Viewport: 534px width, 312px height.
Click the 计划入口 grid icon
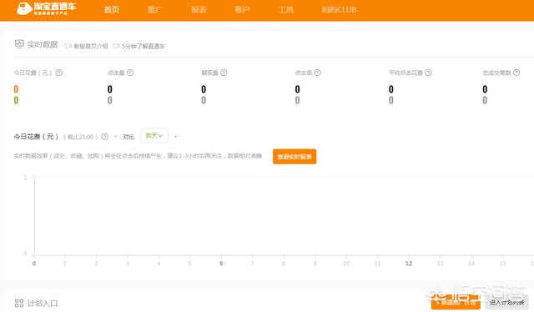point(19,303)
